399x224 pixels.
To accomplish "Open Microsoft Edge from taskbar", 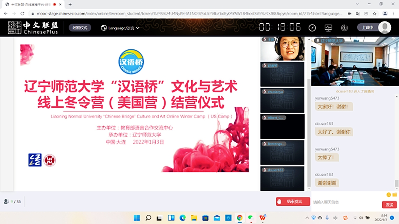I will pyautogui.click(x=182, y=218).
